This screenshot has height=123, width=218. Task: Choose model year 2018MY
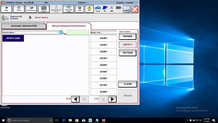104,78
